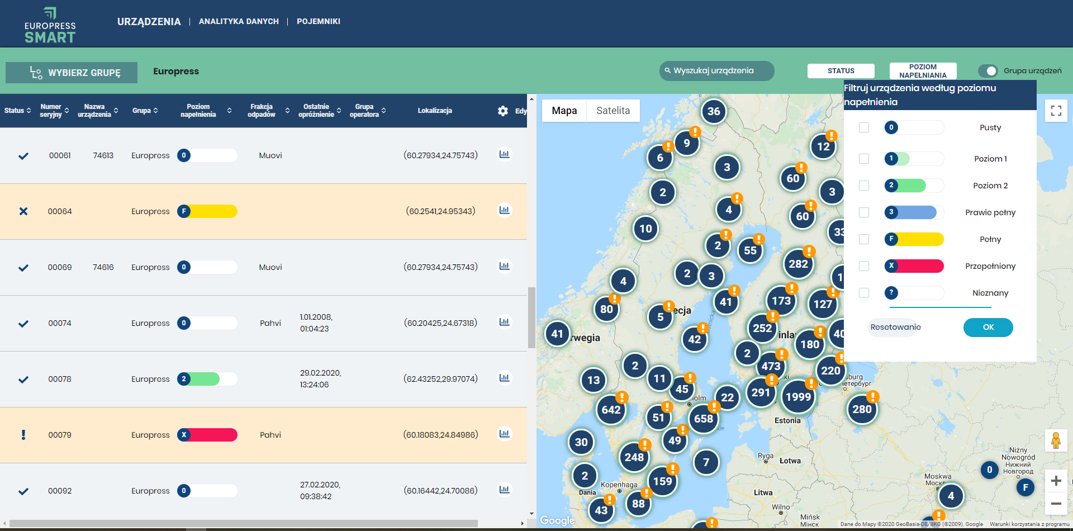Image resolution: width=1073 pixels, height=531 pixels.
Task: Toggle the Grupa urządzeń switch
Action: click(x=988, y=71)
